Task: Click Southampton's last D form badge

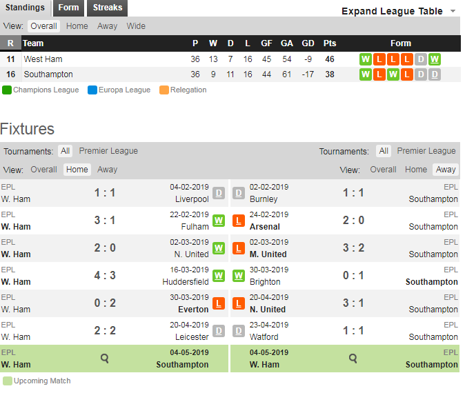Action: coord(435,74)
